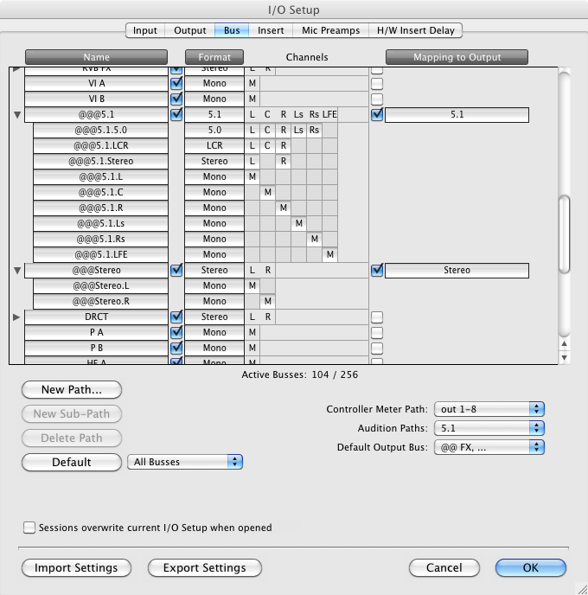Click the bus list vertical scrollbar thumb
The height and width of the screenshot is (595, 588).
pos(565,234)
